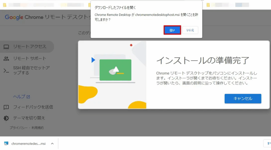
Task: Open the 利用規約 link
Action: click(38, 128)
